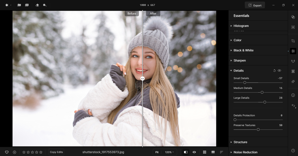This screenshot has height=156, width=298.
Task: Toggle Details panel visibility eye
Action: pos(279,71)
